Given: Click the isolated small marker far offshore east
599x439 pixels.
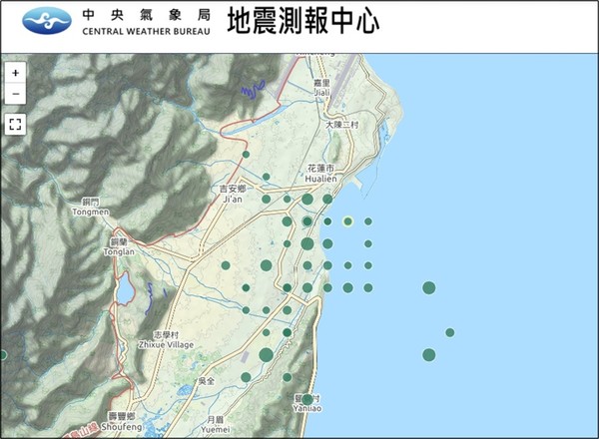Looking at the screenshot, I should point(450,332).
